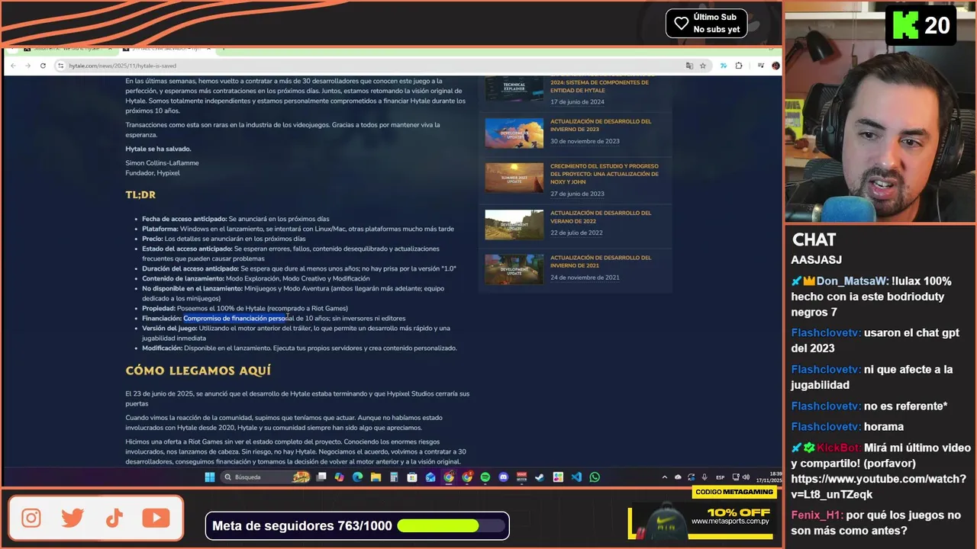The height and width of the screenshot is (549, 977).
Task: Click the Twitter bird icon in overlay
Action: (73, 518)
